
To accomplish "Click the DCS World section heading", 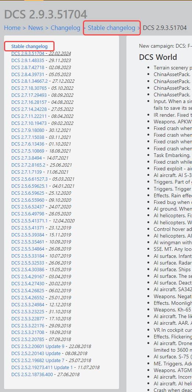I will tap(158, 57).
